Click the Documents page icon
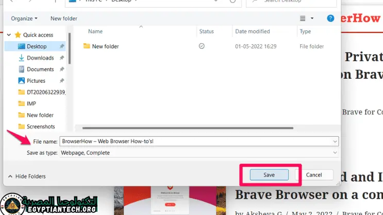This screenshot has width=383, height=215. (22, 69)
